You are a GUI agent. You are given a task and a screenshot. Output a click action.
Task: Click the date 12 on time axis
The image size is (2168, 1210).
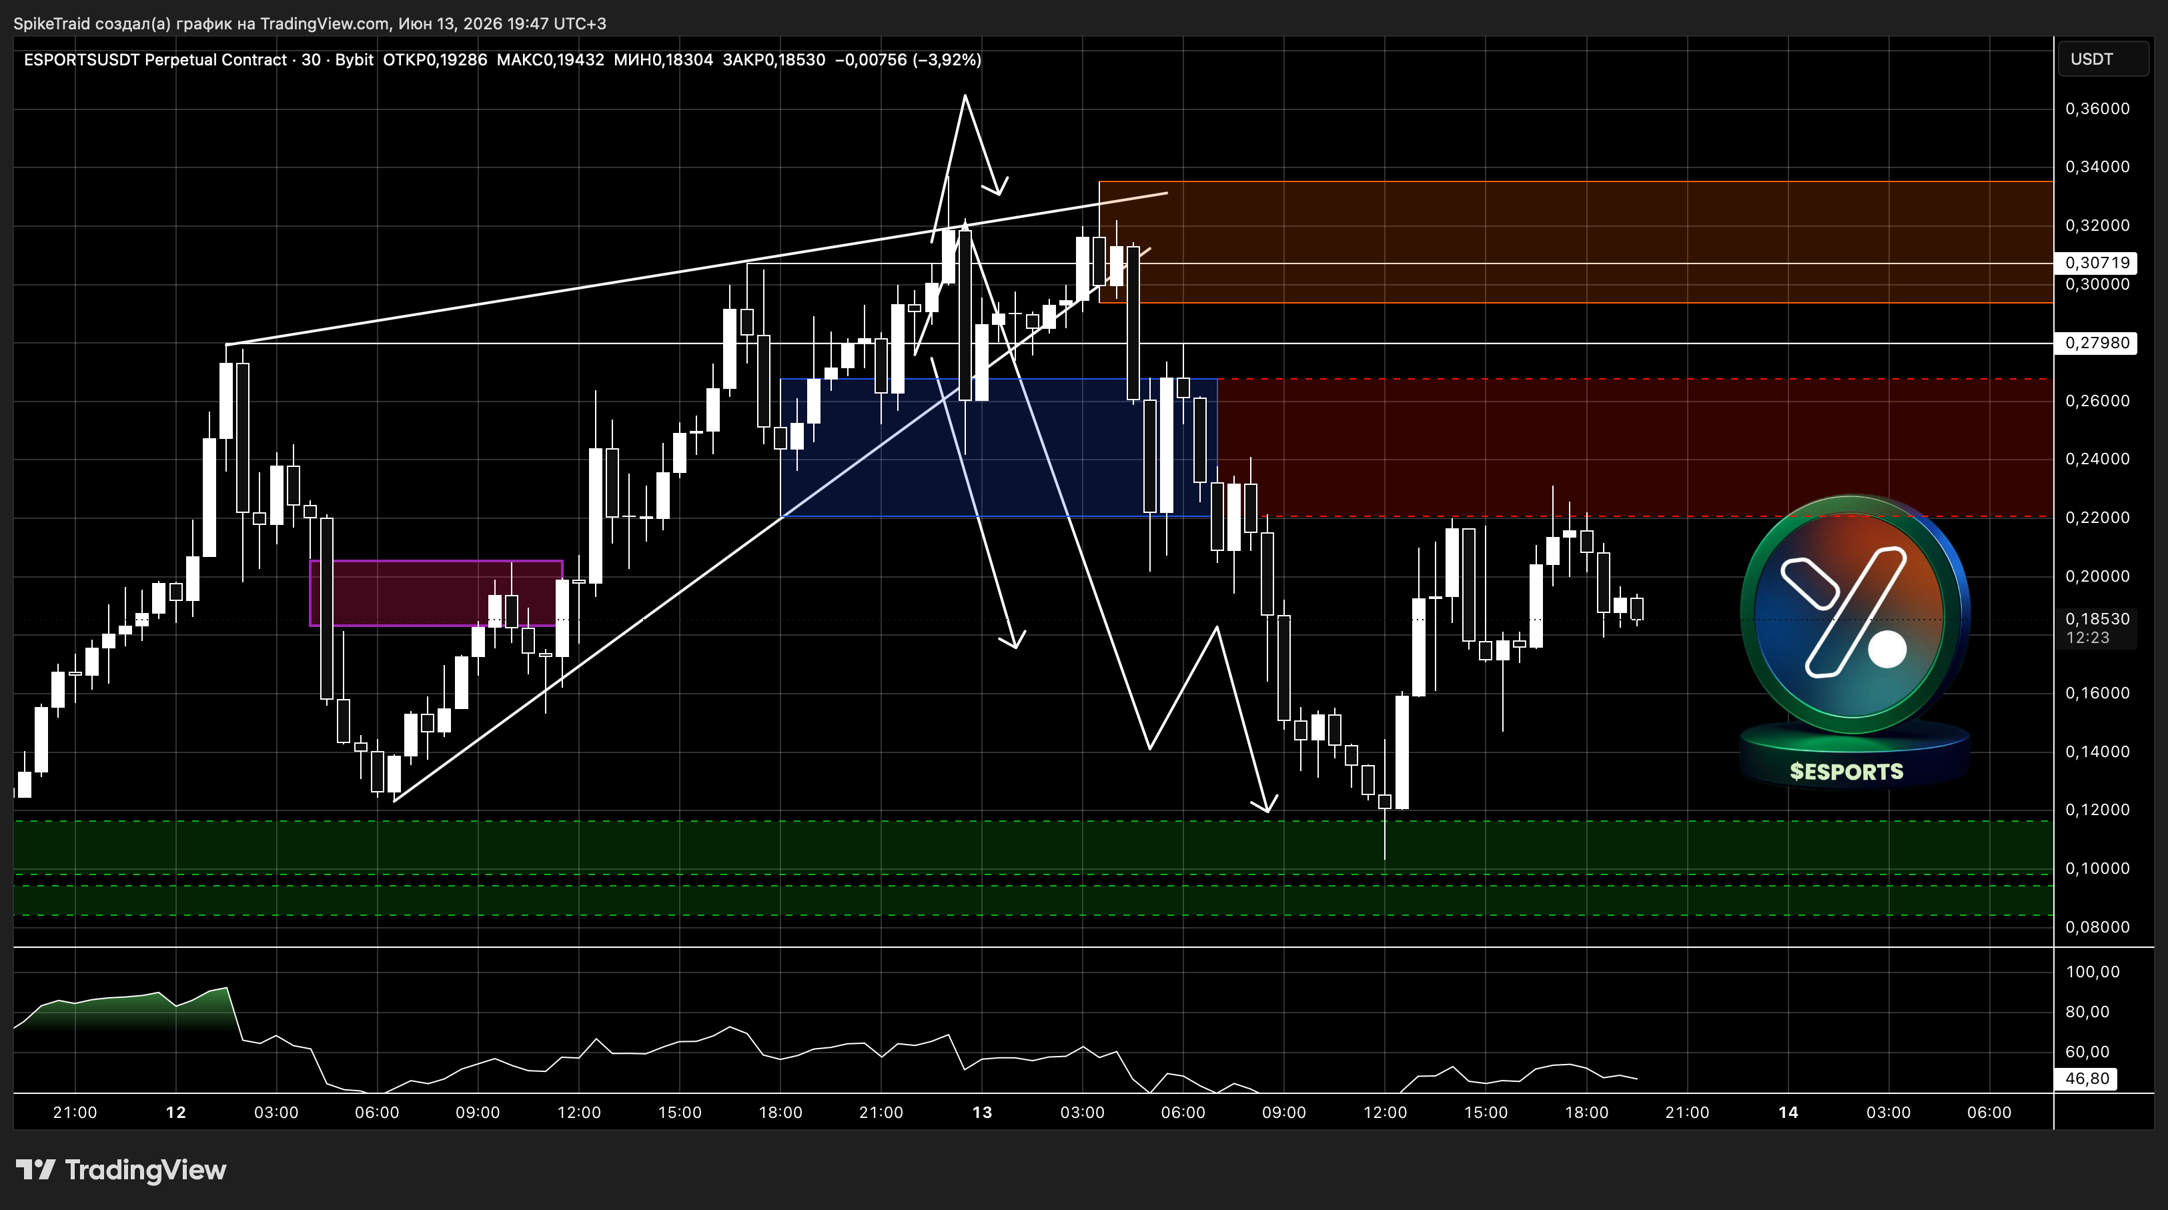[x=175, y=1113]
